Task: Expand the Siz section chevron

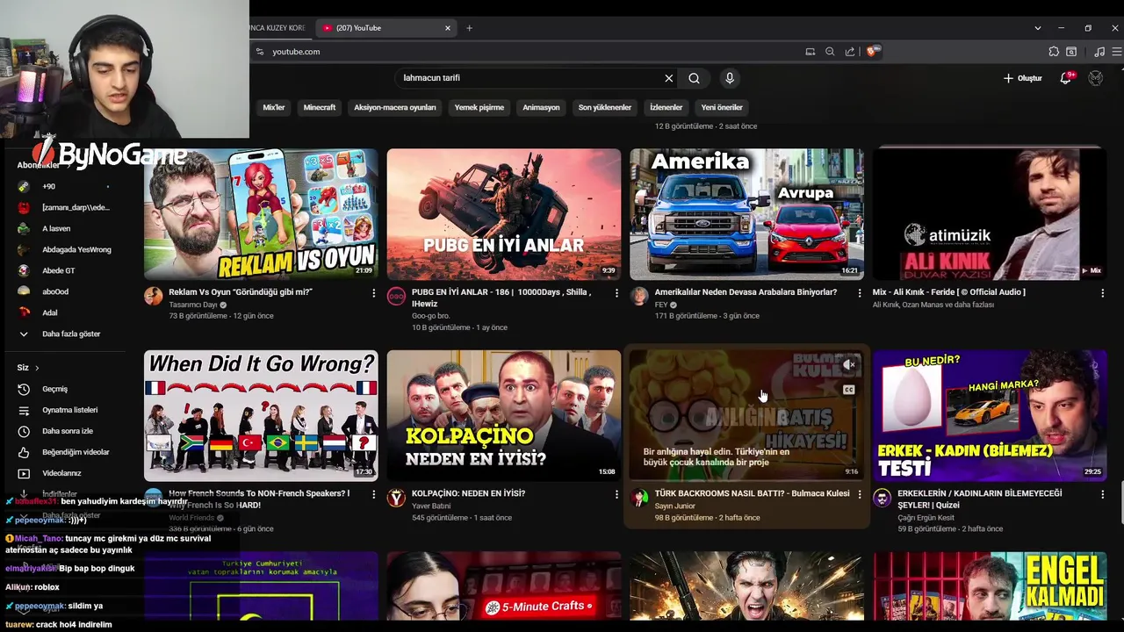Action: (37, 368)
